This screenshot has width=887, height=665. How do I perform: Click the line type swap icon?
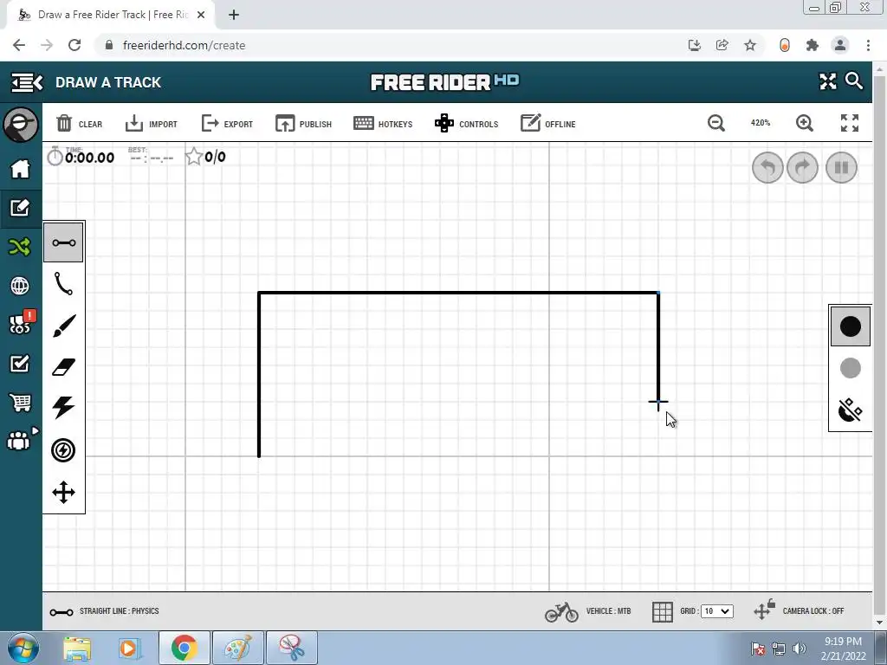point(850,410)
